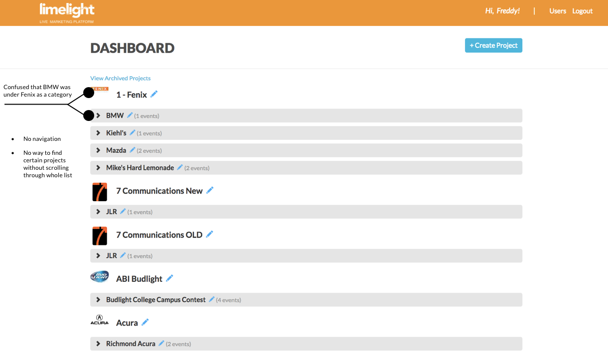Image resolution: width=608 pixels, height=351 pixels.
Task: Click the ABI Budlight heading
Action: tap(139, 279)
